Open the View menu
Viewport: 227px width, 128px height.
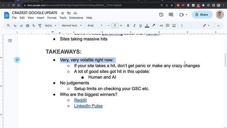(x=31, y=18)
